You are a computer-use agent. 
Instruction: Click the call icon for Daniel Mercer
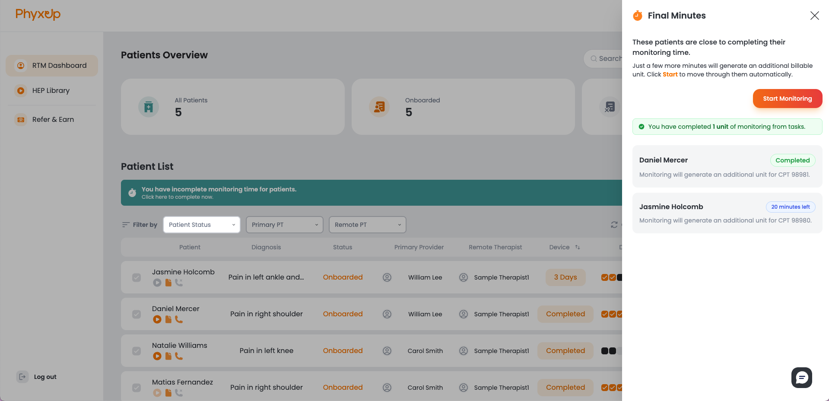pos(180,319)
